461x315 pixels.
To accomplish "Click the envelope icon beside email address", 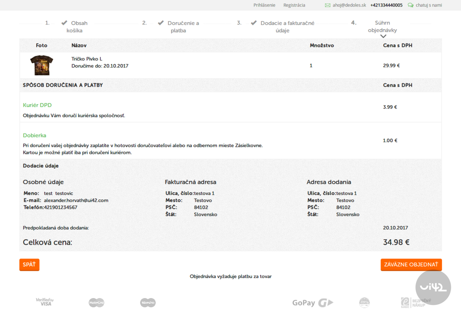I will pyautogui.click(x=327, y=5).
